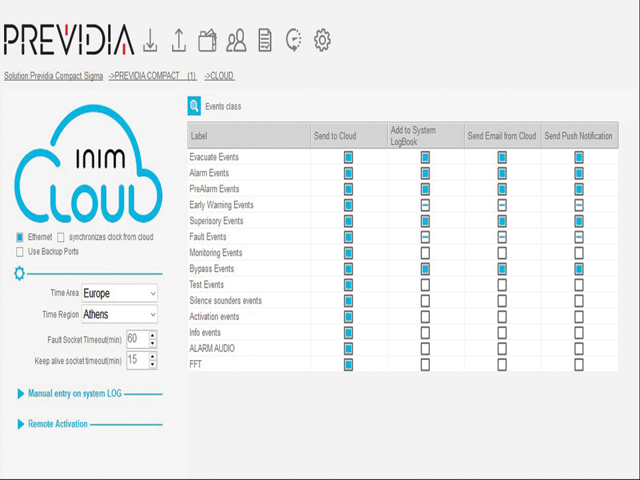640x480 pixels.
Task: Toggle Send to Cloud for Evacuate Events
Action: [x=348, y=157]
